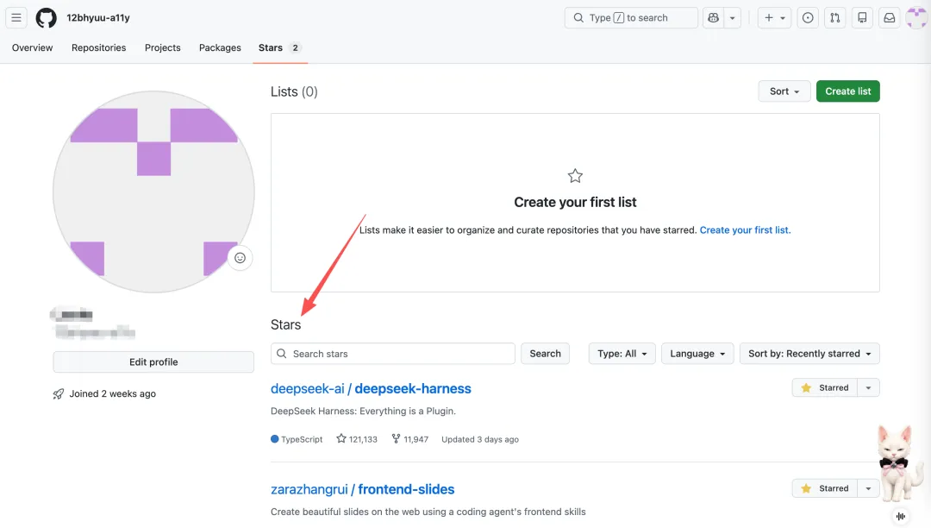Click the audio waveform icon below the cat
This screenshot has width=931, height=528.
point(901,516)
